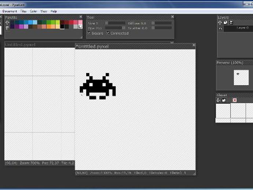Click the space invader sprite on canvas
This screenshot has height=190, width=253.
[98, 86]
